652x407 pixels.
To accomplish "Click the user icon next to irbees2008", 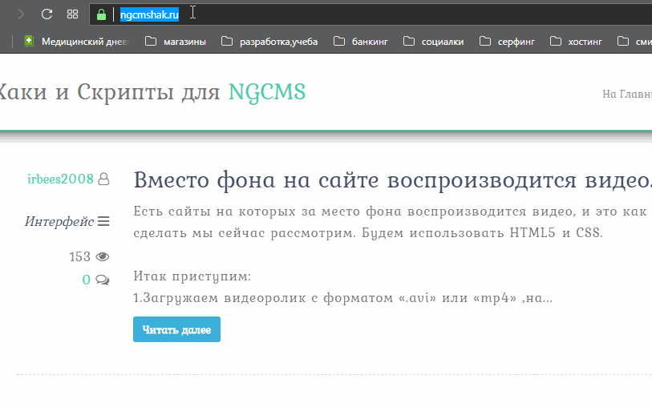I will click(x=103, y=179).
